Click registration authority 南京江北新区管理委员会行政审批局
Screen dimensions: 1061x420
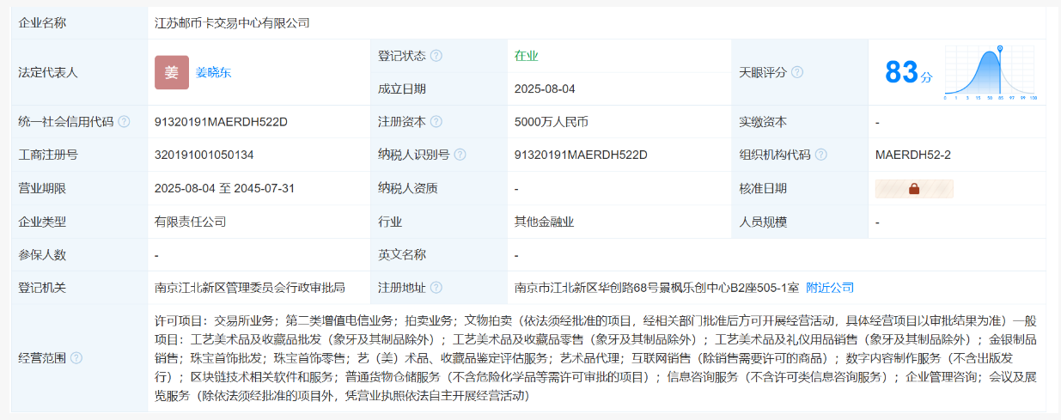(x=250, y=288)
